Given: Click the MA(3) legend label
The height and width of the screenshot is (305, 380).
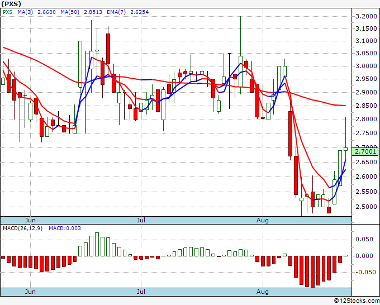Looking at the screenshot, I should coord(25,12).
